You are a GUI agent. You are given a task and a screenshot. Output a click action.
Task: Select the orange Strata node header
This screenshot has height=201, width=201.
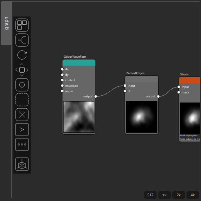point(190,80)
